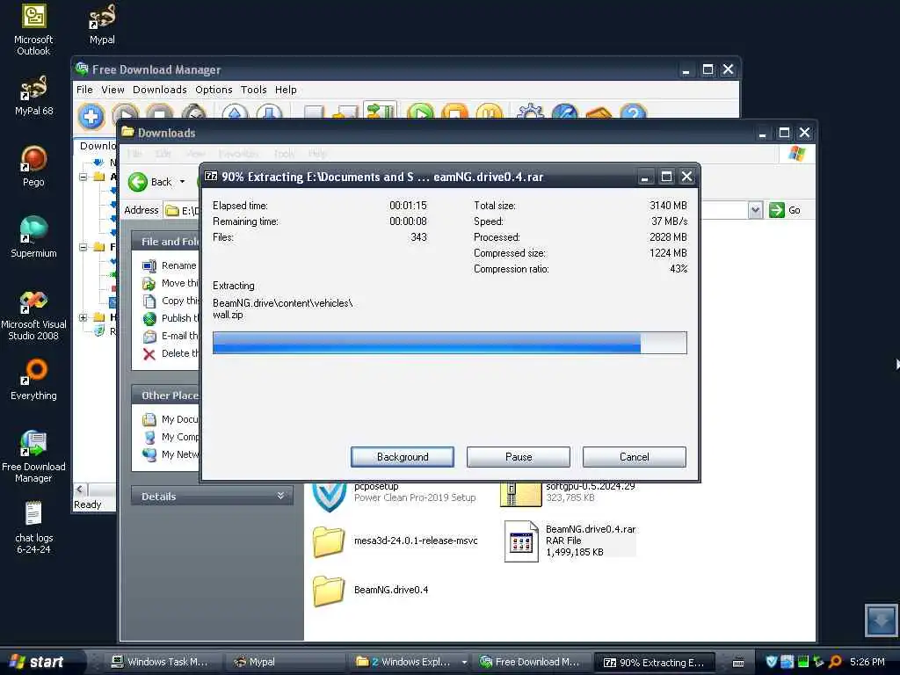Click blue plus Add Download icon
This screenshot has width=900, height=675.
[91, 117]
